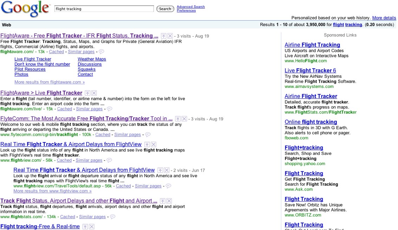This screenshot has height=230, width=398.
Task: Open Similar pages for flightaware.com/ 13k
Action: [x=81, y=52]
